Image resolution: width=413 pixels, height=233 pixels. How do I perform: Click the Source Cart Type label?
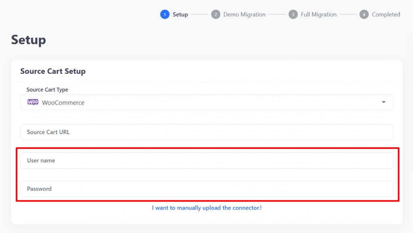tap(48, 89)
